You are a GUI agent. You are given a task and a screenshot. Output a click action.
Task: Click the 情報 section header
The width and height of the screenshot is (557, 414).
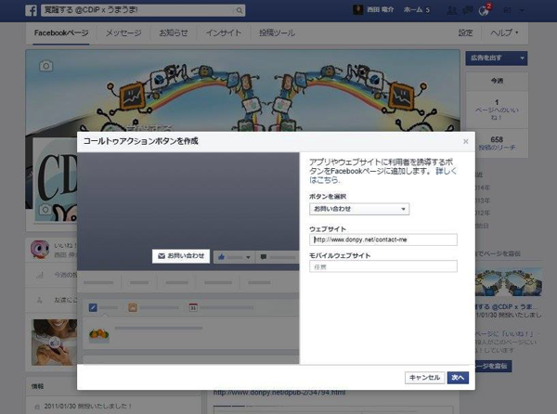point(37,386)
